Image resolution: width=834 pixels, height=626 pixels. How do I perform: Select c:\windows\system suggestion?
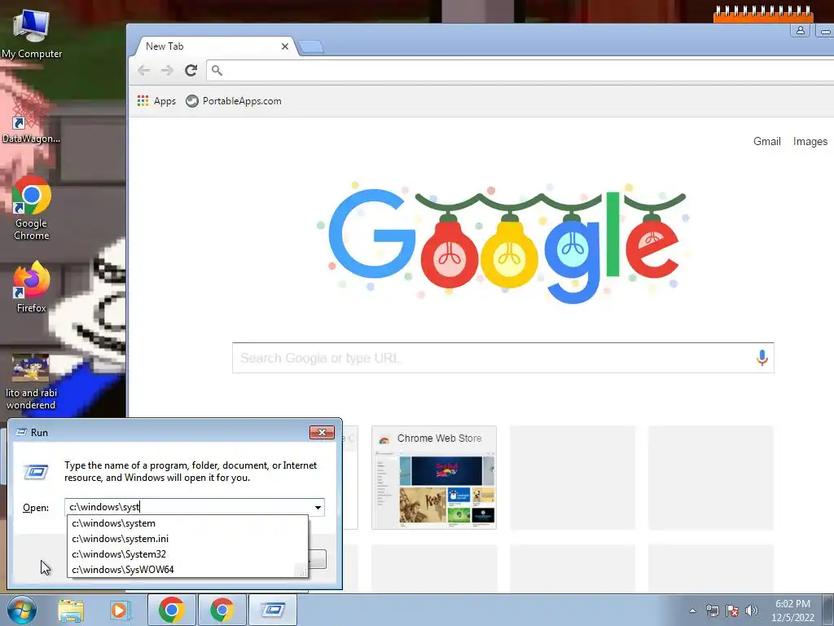[187, 523]
